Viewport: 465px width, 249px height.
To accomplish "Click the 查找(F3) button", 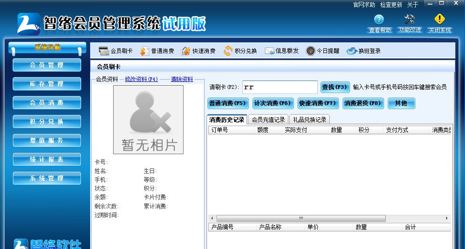I will pyautogui.click(x=335, y=87).
